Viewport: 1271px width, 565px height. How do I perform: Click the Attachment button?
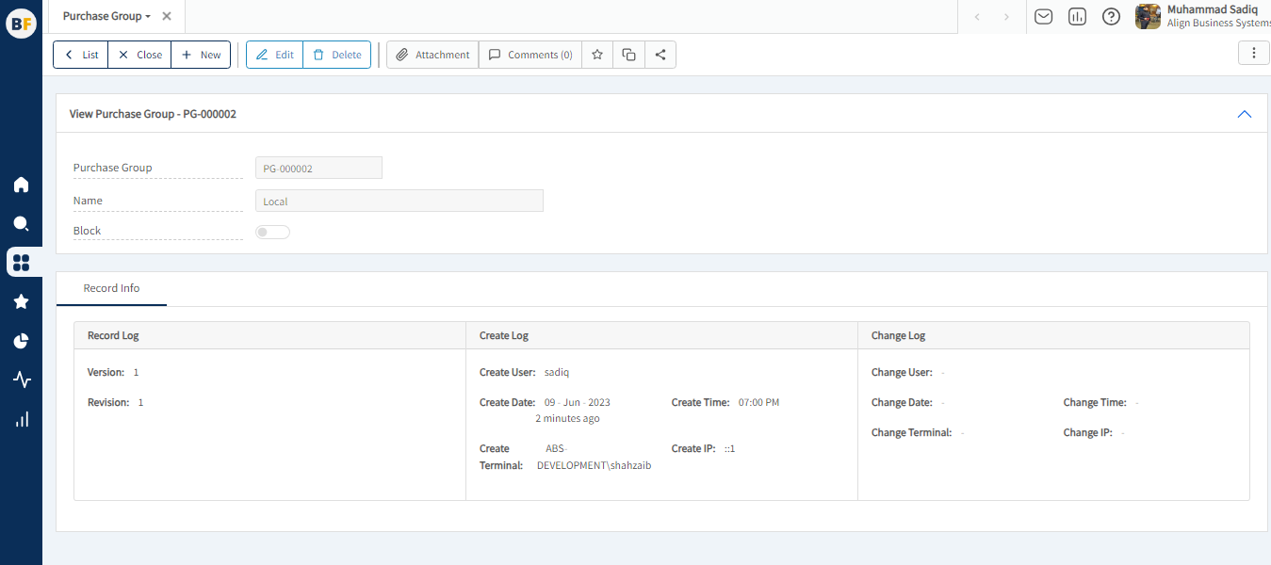click(x=432, y=55)
